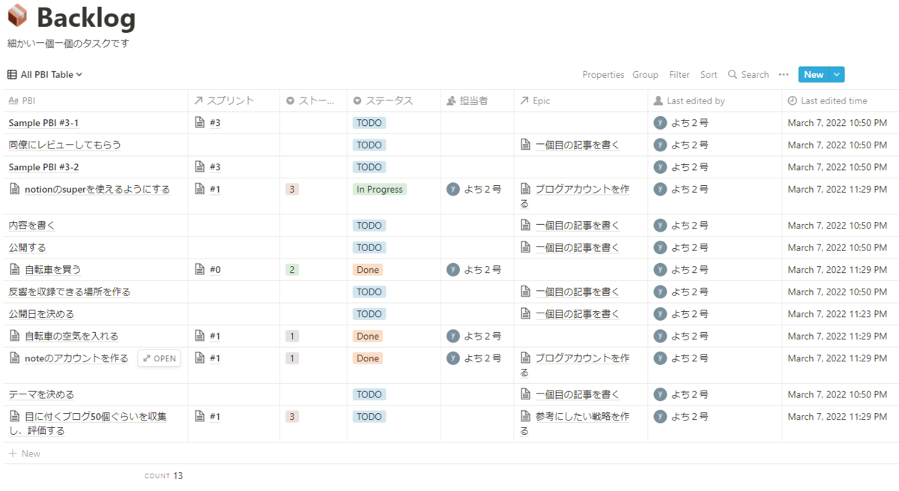Click the Epic column header
This screenshot has width=899, height=491.
click(581, 100)
